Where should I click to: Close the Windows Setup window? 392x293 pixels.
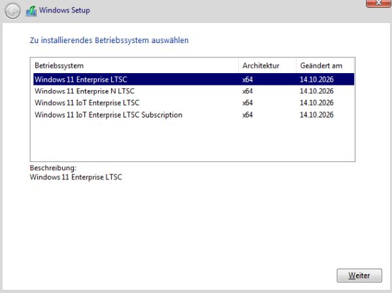378,3
